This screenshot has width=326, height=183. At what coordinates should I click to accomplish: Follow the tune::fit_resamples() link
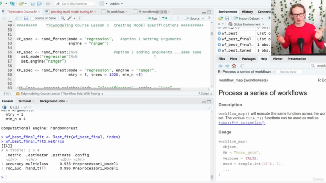point(241,123)
